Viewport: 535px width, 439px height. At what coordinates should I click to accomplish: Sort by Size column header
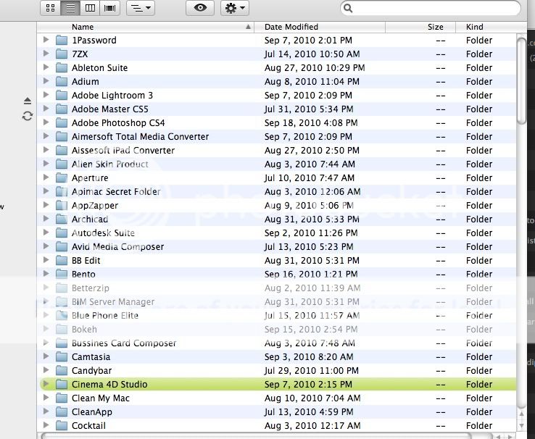[420, 27]
